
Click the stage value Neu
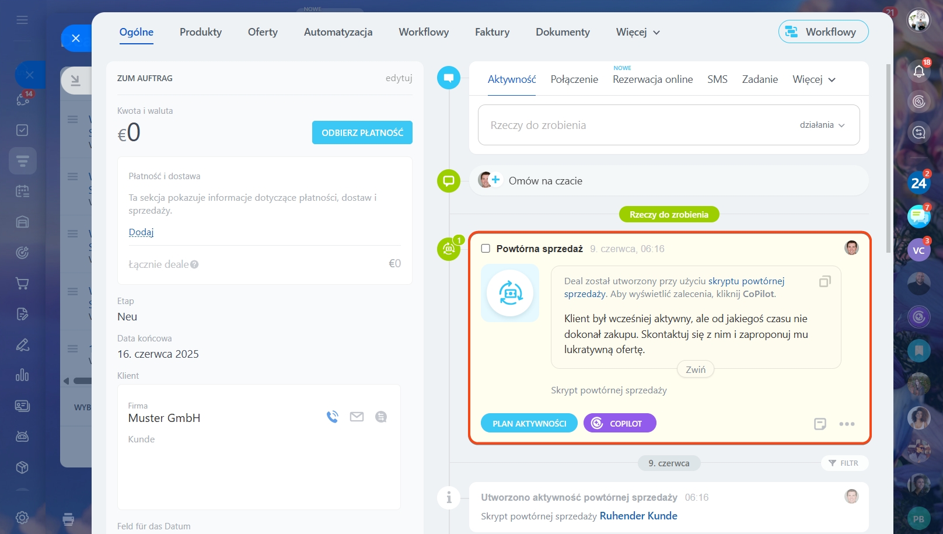coord(127,317)
